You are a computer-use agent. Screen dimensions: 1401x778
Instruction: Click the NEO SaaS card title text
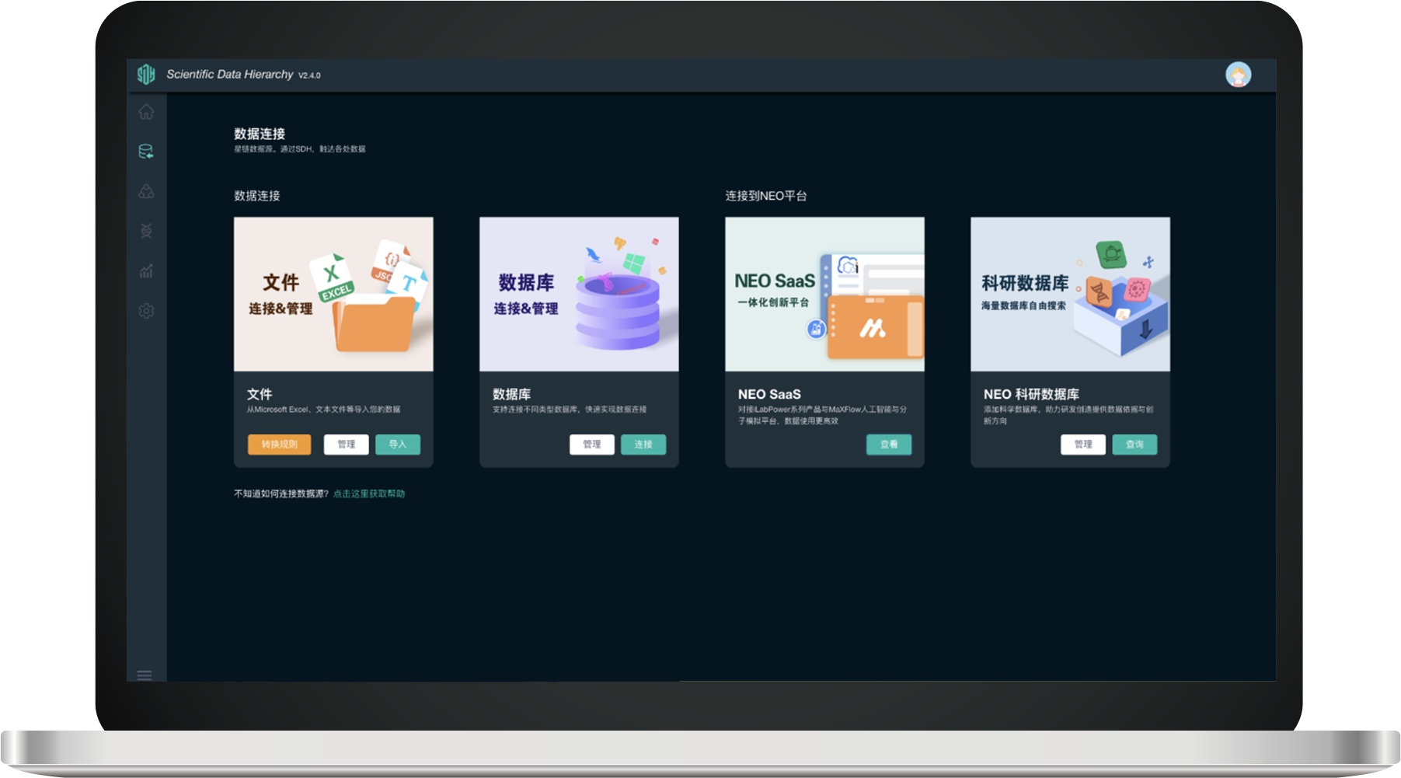click(x=769, y=394)
